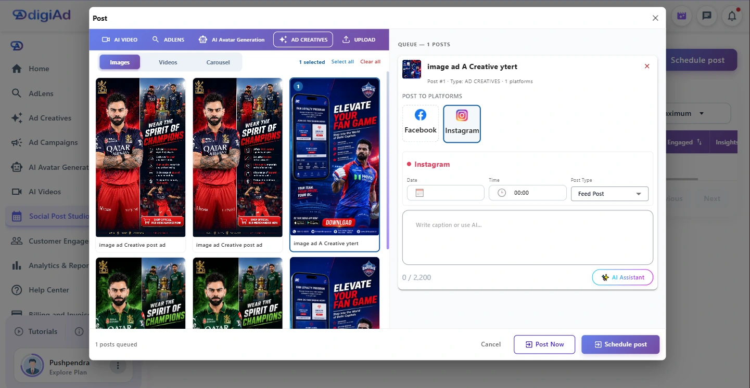Click the '1 posts queued' status text
Viewport: 750px width, 388px height.
pos(116,344)
